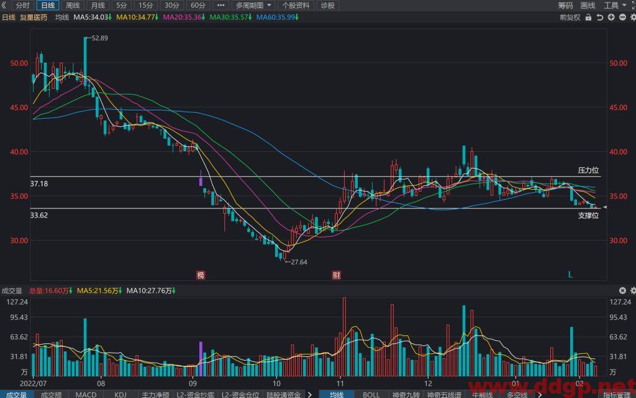
Task: Switch sub-chart to 主力净额 tab
Action: 155,394
